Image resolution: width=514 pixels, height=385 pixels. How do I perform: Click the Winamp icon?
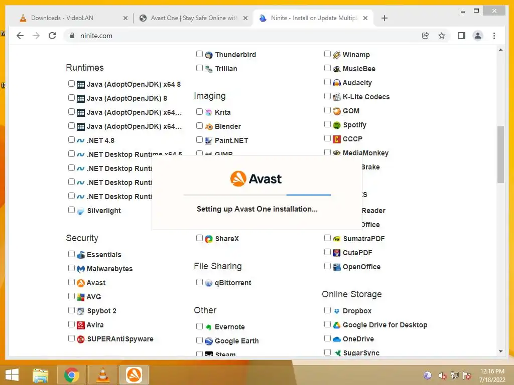337,55
